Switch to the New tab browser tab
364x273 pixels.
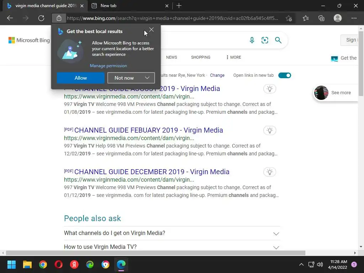pos(130,6)
